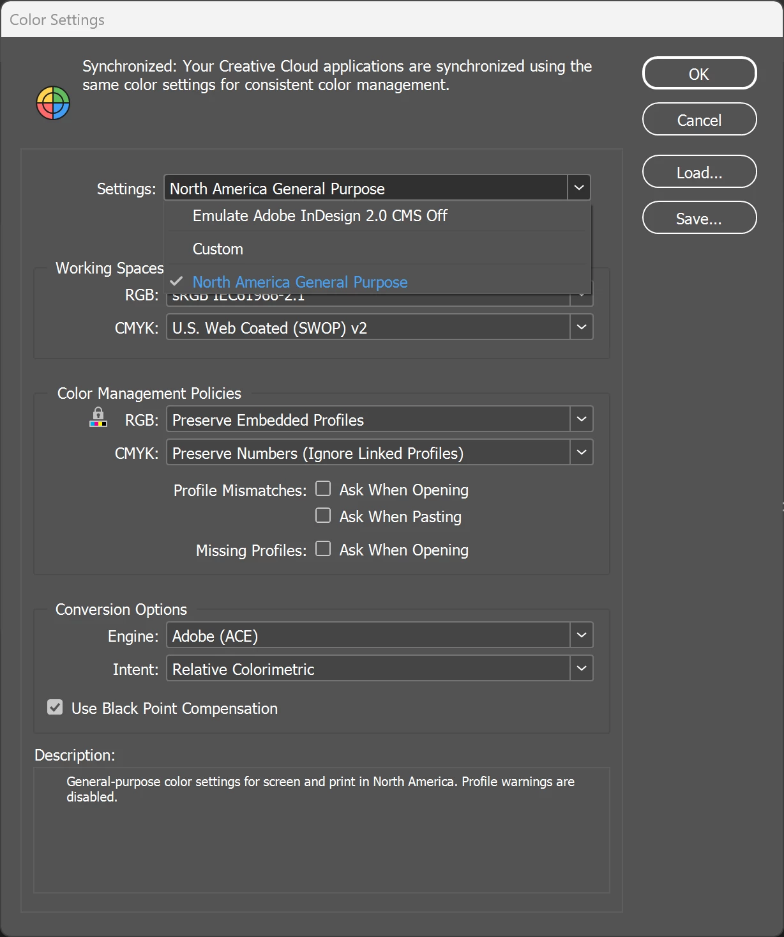Click the lock icon beside RGB policy
Screen dimensions: 784x937
pyautogui.click(x=98, y=417)
